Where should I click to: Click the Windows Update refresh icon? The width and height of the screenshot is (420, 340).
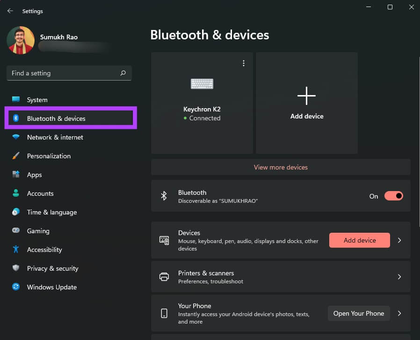(16, 287)
